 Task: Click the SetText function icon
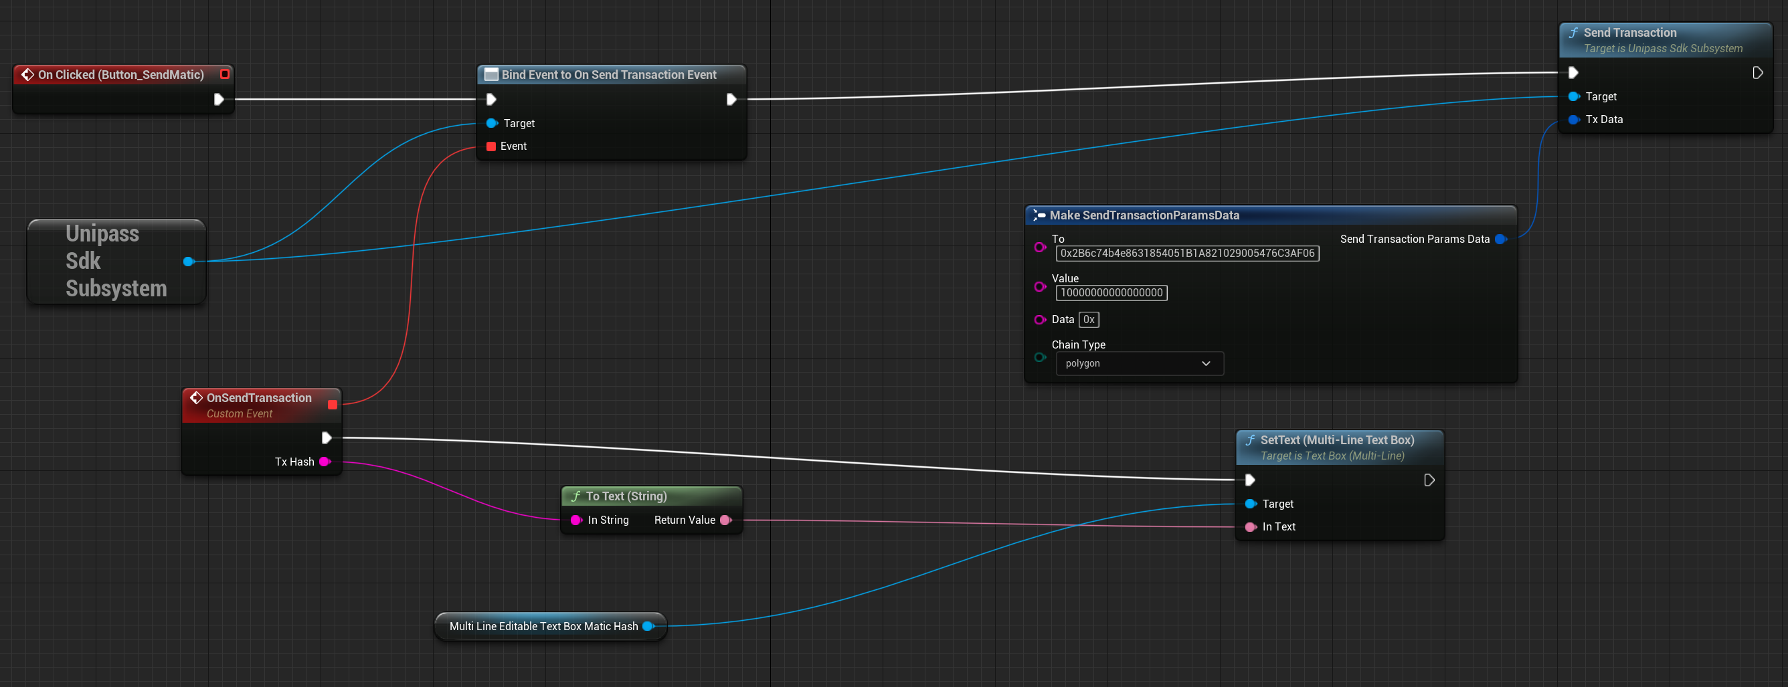1250,440
